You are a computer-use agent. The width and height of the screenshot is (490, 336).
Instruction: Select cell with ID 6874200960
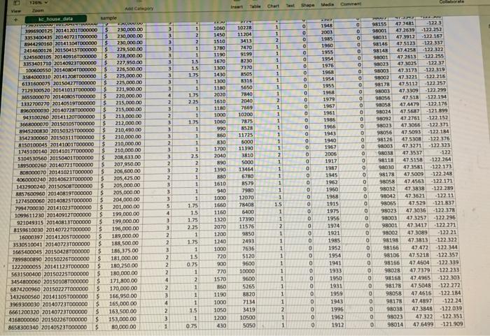pos(25,289)
